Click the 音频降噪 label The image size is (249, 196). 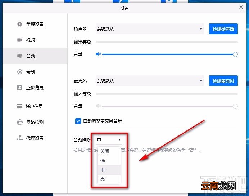(x=82, y=140)
